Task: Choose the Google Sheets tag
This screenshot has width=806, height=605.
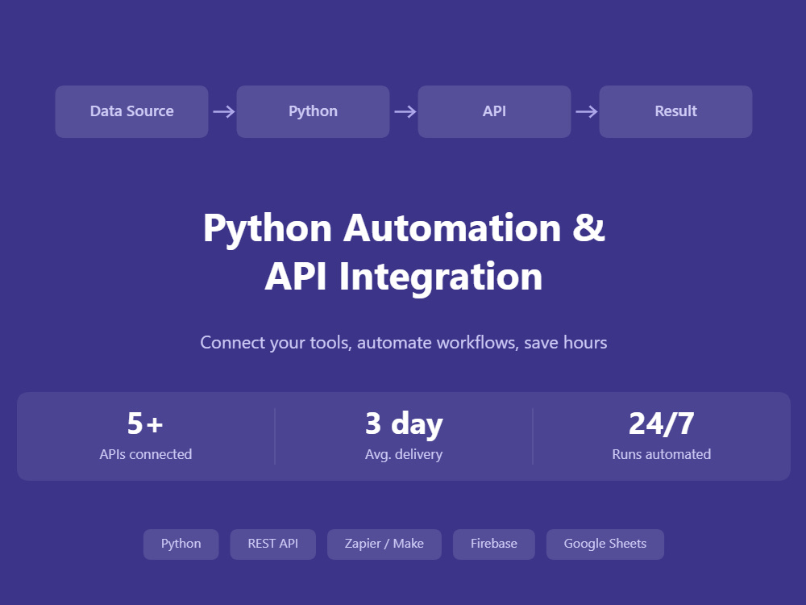Action: click(605, 544)
